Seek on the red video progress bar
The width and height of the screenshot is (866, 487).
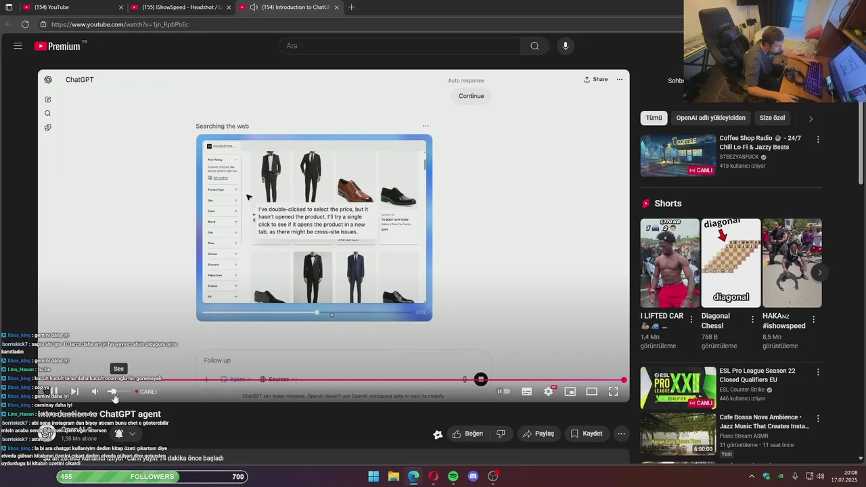[333, 380]
